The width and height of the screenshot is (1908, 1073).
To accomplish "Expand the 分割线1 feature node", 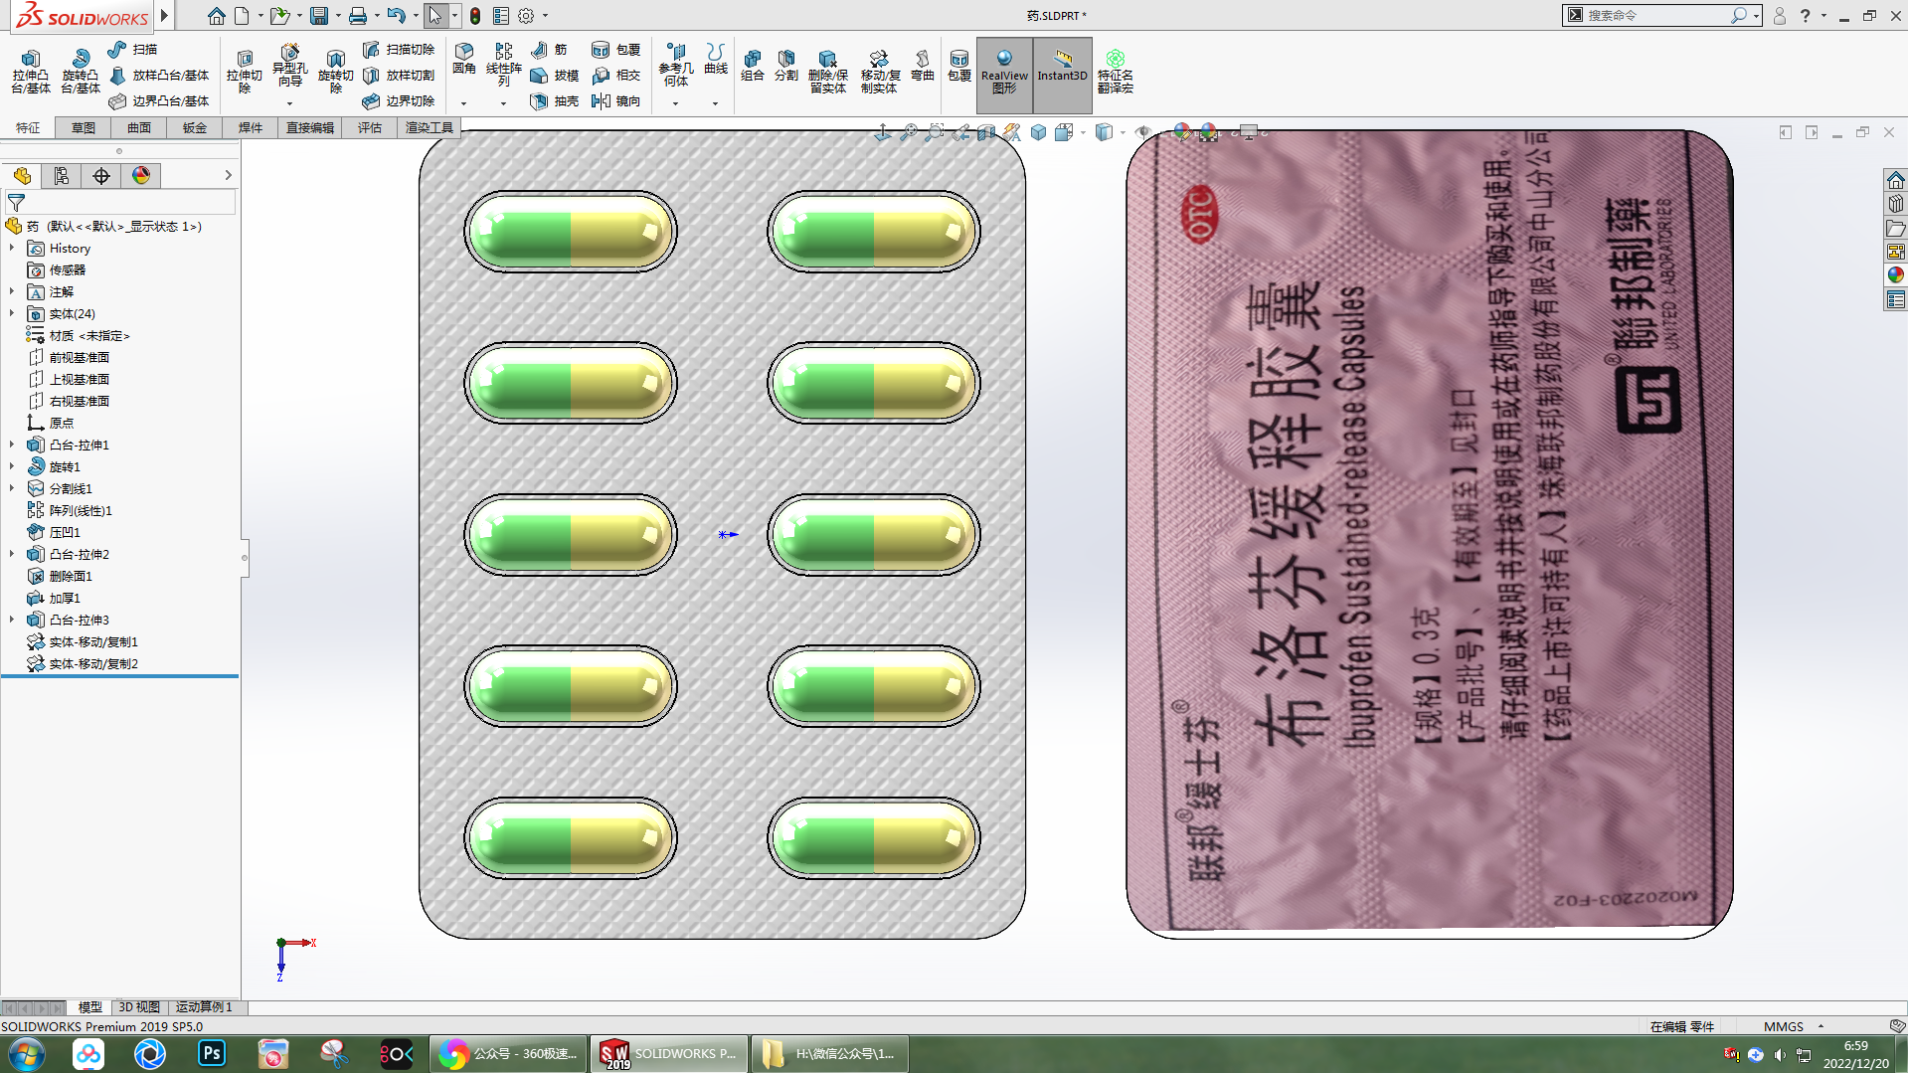I will [x=12, y=488].
